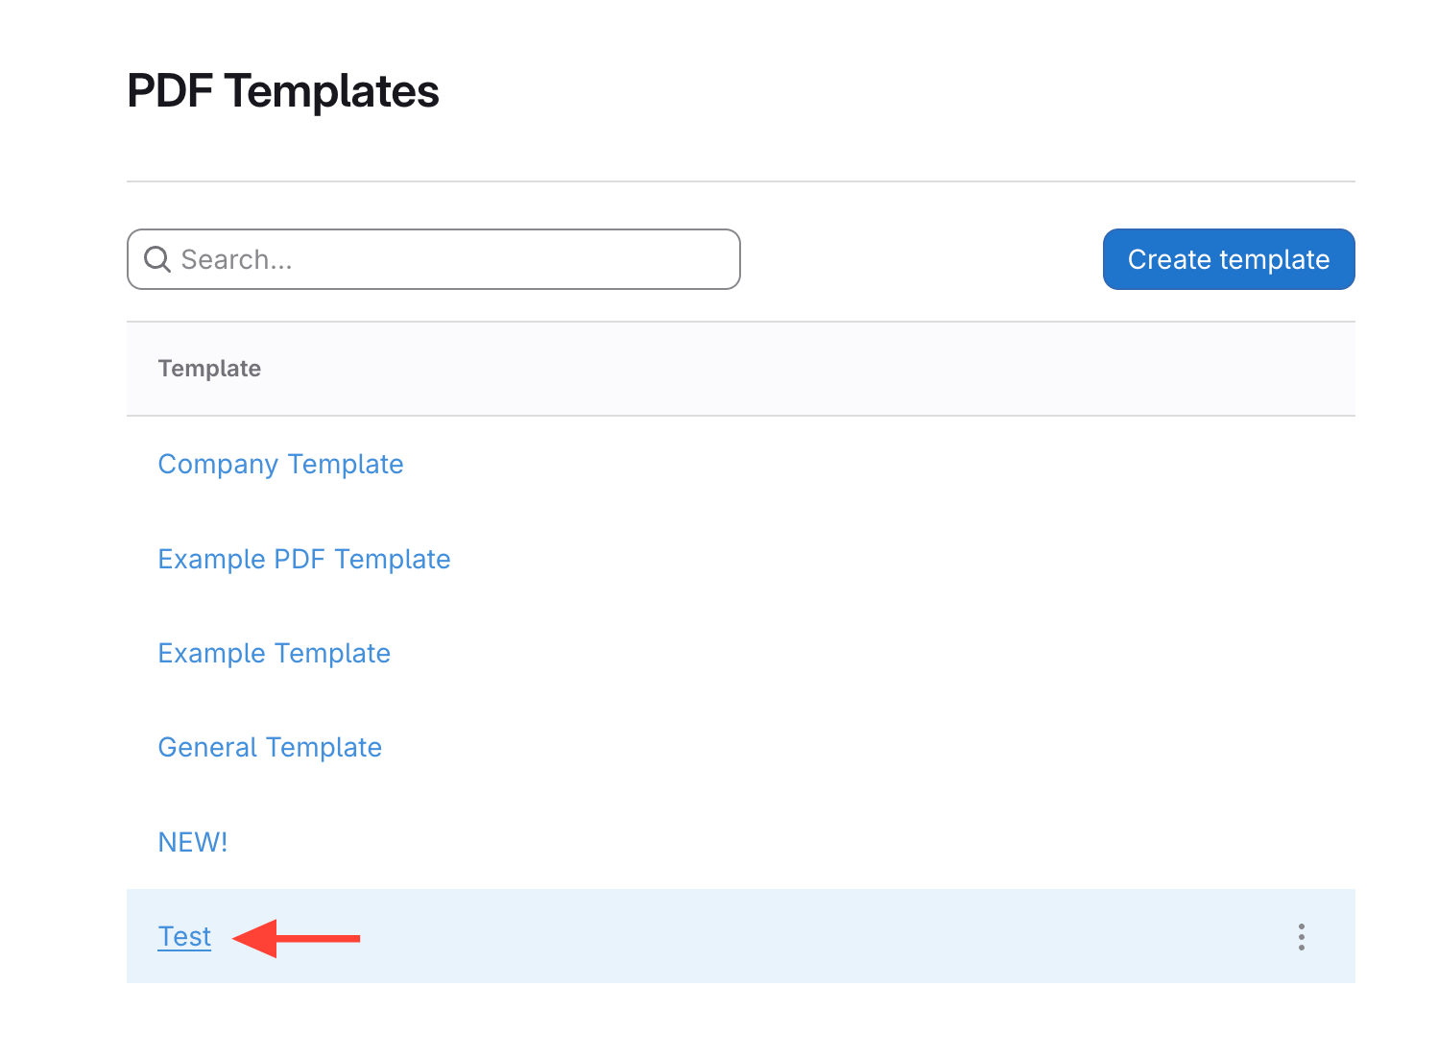
Task: Click empty area of the table header row
Action: [816, 369]
